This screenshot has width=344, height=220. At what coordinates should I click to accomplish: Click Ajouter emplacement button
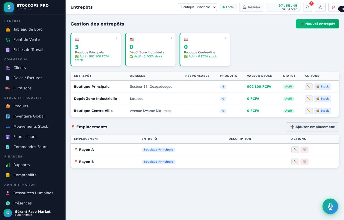(312, 127)
